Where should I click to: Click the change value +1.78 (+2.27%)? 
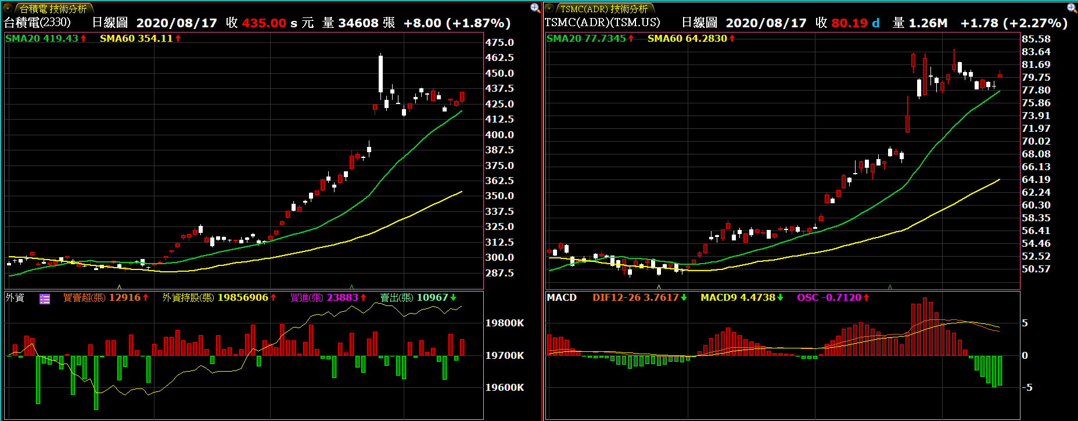coord(1014,23)
